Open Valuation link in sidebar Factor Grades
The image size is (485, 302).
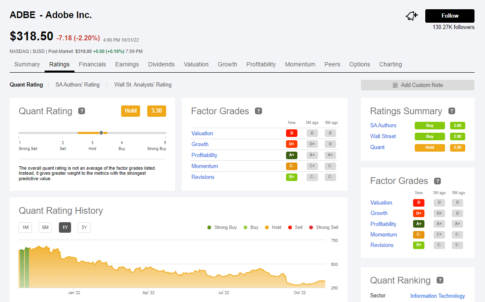pos(382,202)
